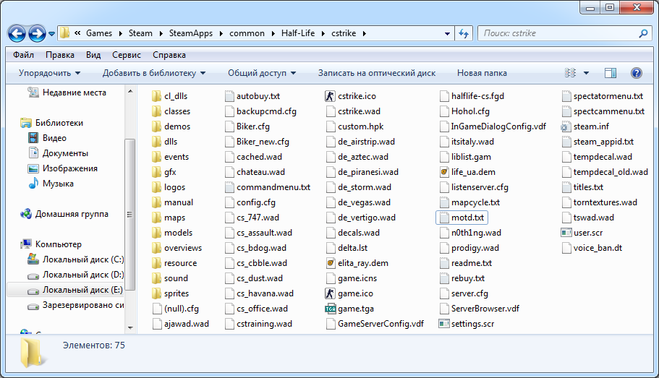Expand the Добавить в библиотеку dropdown

(x=153, y=73)
